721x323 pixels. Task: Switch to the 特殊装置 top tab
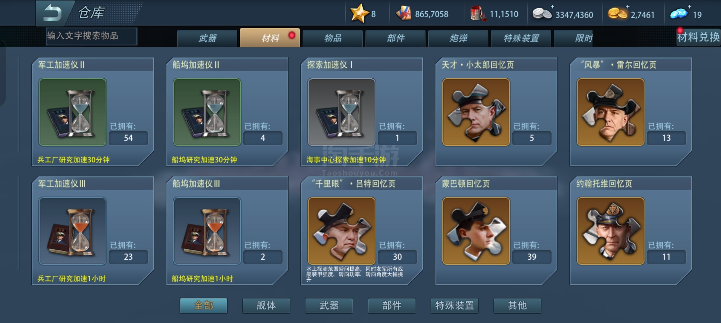point(521,38)
